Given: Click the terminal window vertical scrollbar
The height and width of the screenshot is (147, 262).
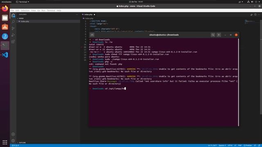Looking at the screenshot, I should 238,82.
